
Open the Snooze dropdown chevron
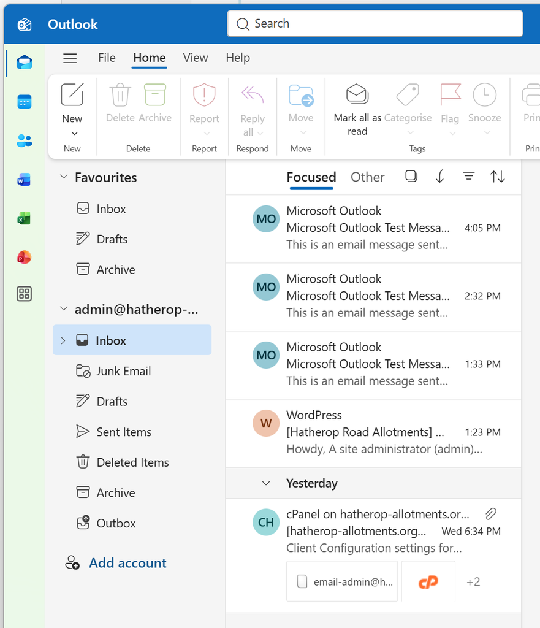tap(487, 132)
